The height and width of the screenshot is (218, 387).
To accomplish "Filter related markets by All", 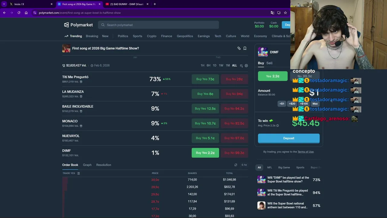I will (259, 167).
